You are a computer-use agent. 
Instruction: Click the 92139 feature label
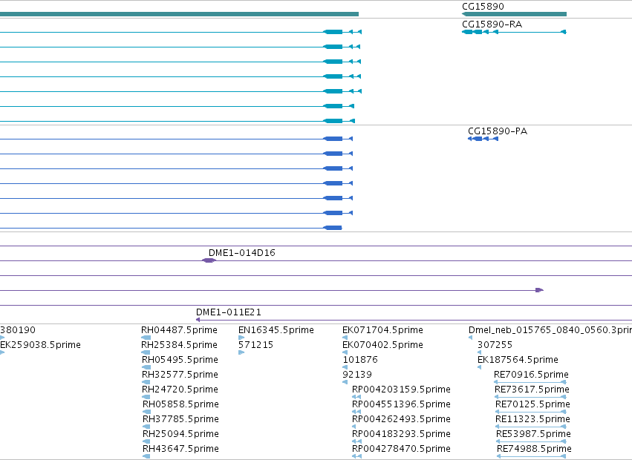(357, 374)
